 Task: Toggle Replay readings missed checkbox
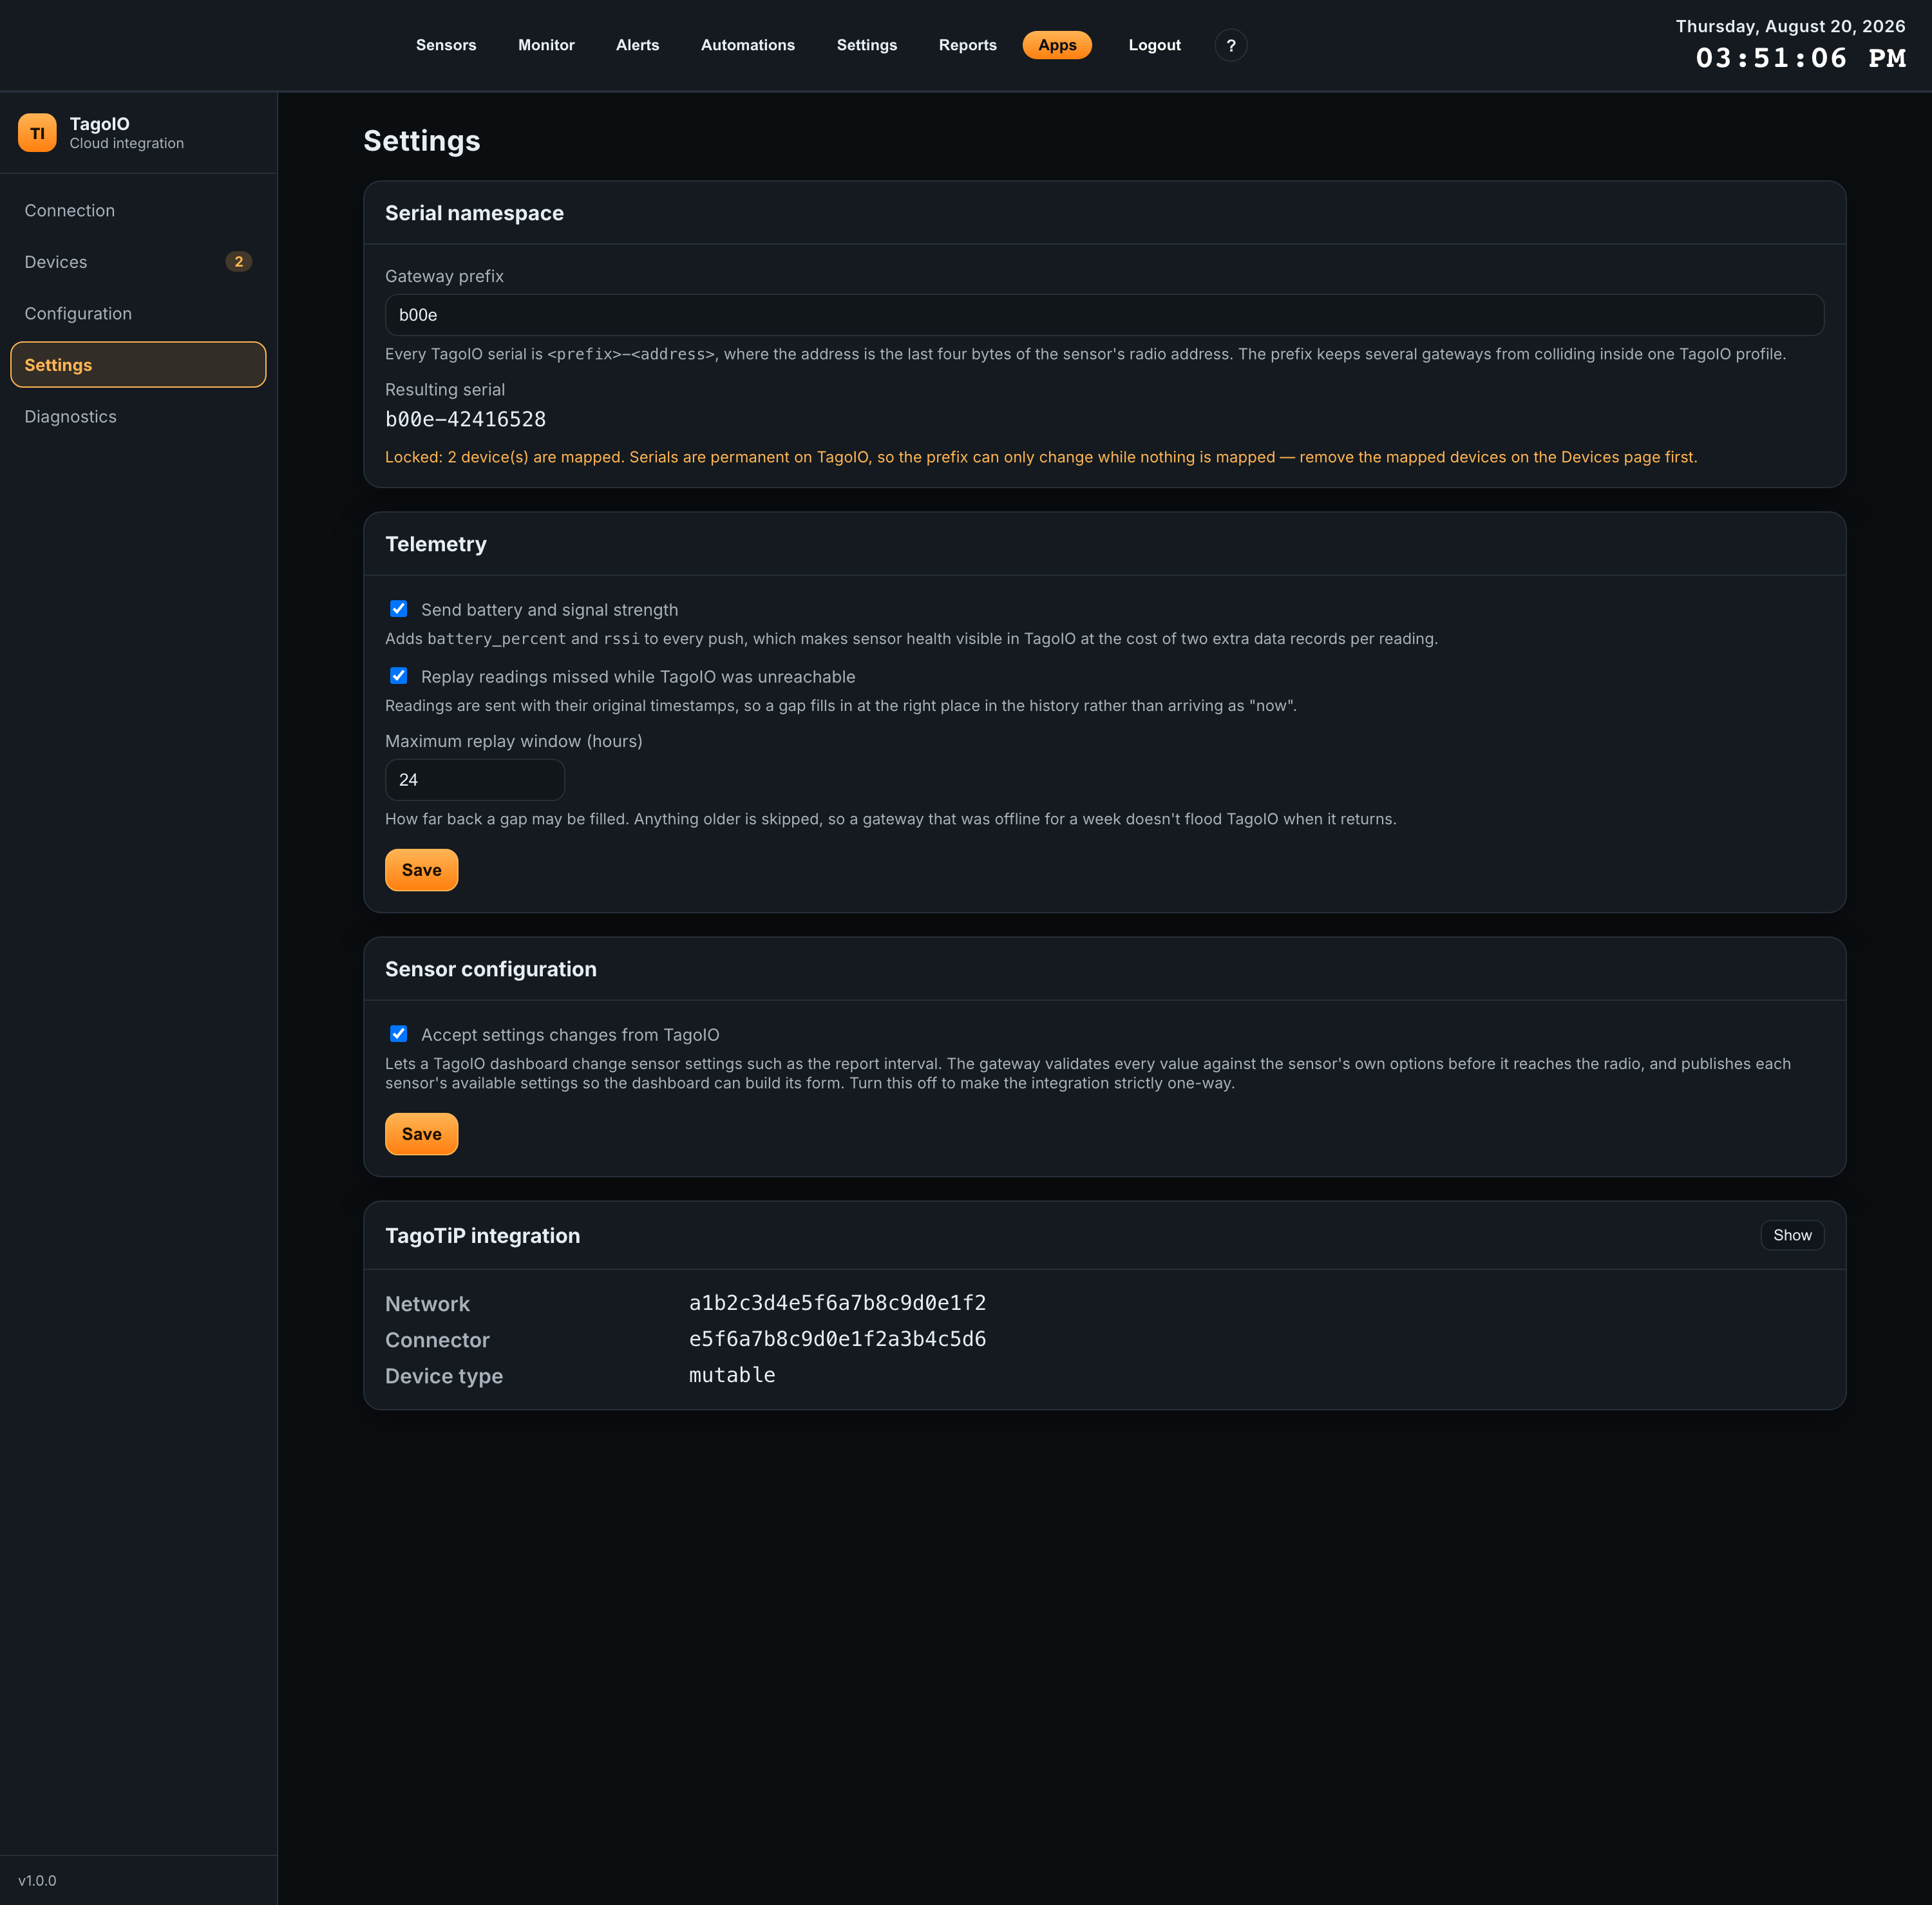click(399, 676)
